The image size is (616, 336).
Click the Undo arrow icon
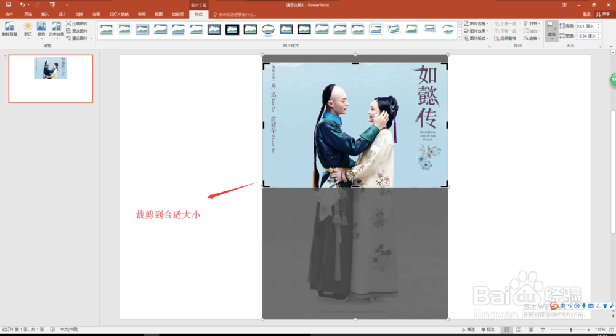22,5
